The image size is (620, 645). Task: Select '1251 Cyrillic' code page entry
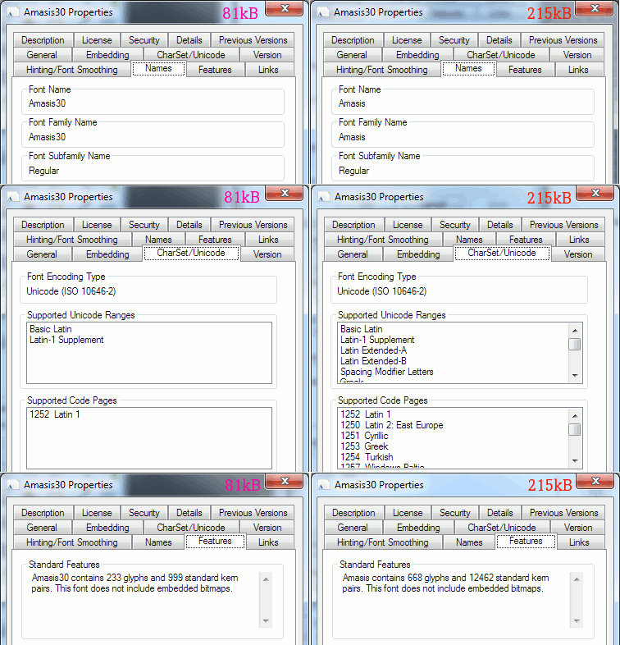(364, 436)
